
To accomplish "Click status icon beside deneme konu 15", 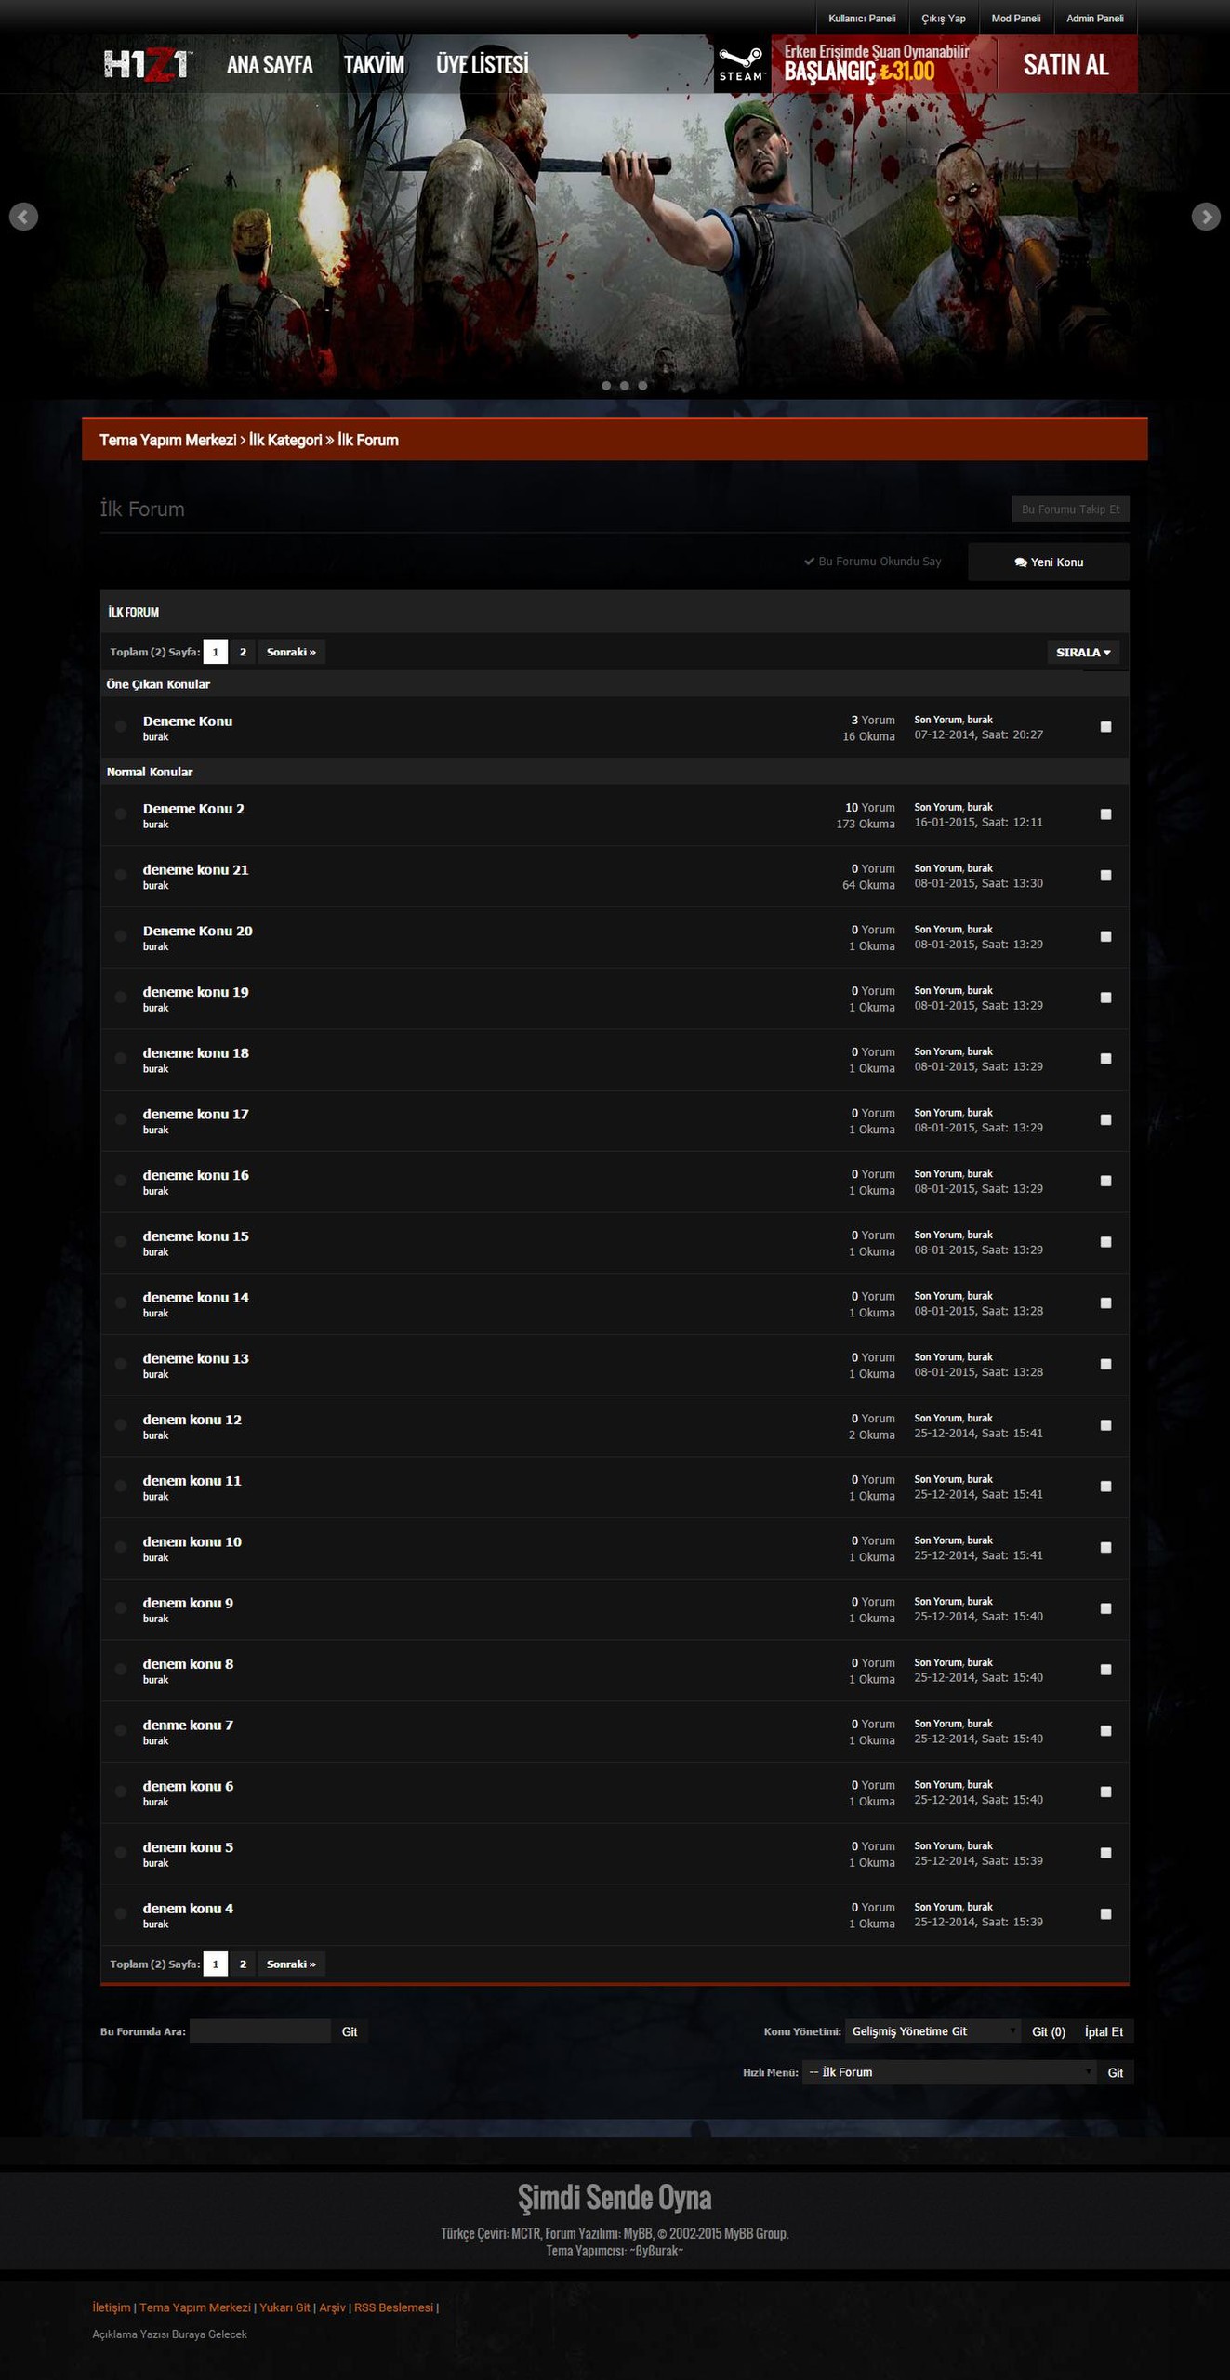I will [x=121, y=1242].
